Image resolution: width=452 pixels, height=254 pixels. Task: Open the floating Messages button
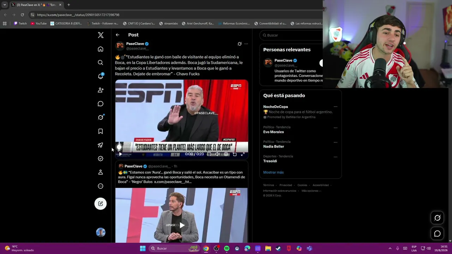[x=437, y=234]
